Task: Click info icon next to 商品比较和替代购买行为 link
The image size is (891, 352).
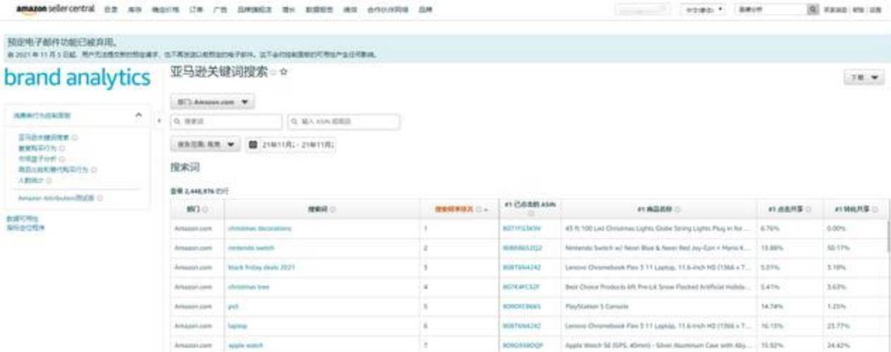Action: coord(94,170)
